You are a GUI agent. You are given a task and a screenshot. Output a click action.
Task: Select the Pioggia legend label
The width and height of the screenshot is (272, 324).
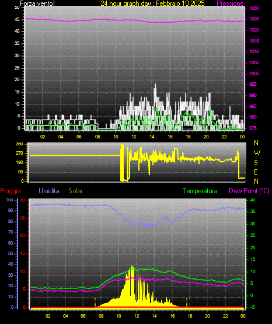11,191
